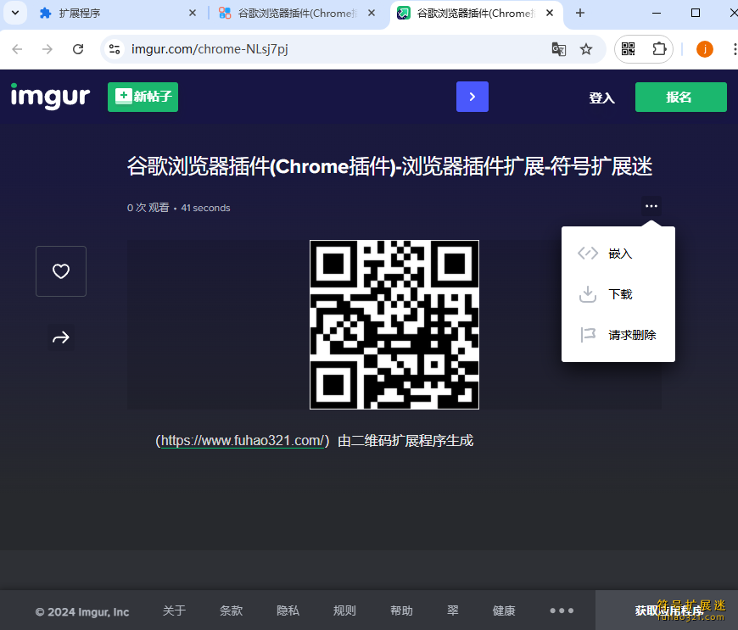Open the three-dot post options menu

(651, 206)
